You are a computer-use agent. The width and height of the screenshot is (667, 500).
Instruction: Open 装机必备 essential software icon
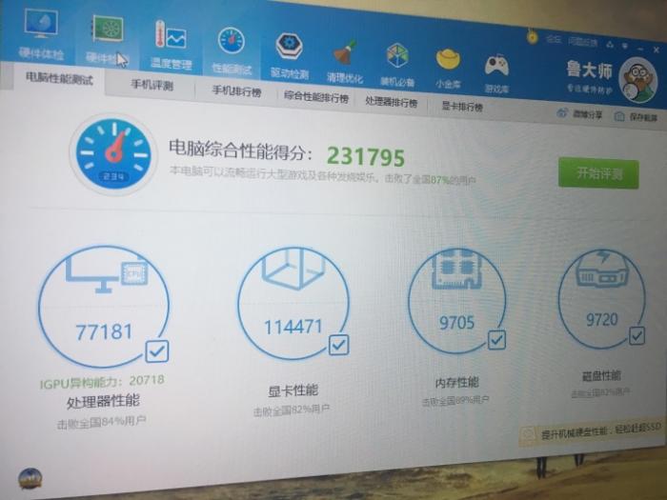point(397,57)
